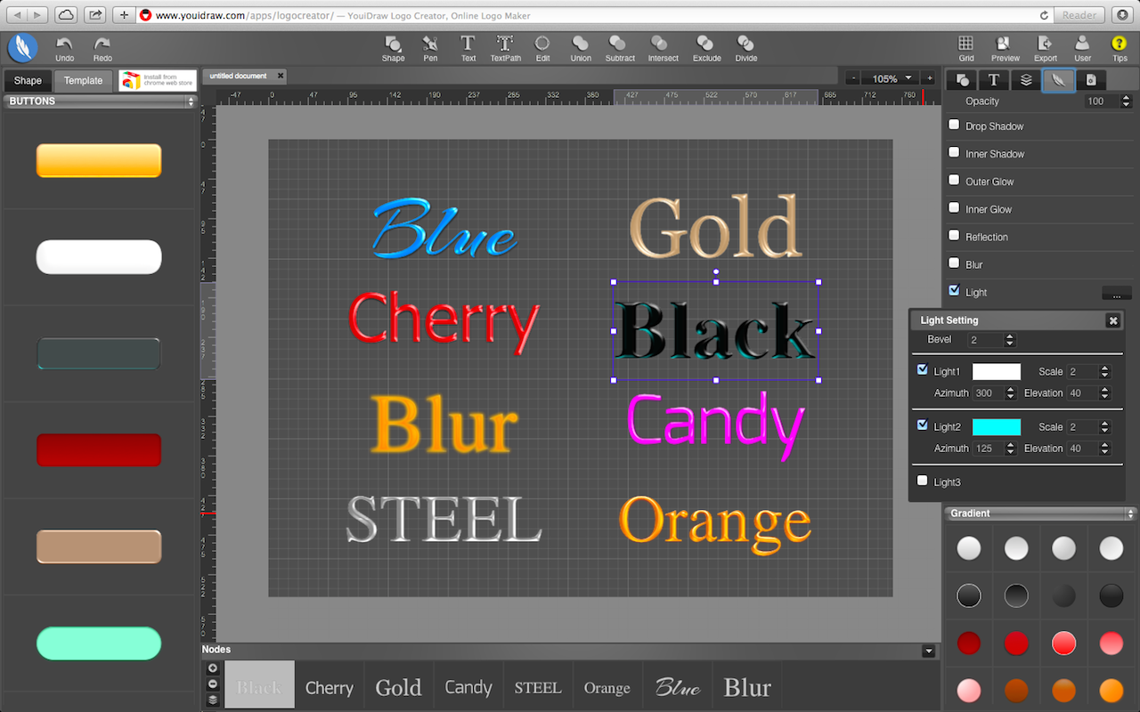1140x712 pixels.
Task: Select the Text tool
Action: pyautogui.click(x=467, y=43)
